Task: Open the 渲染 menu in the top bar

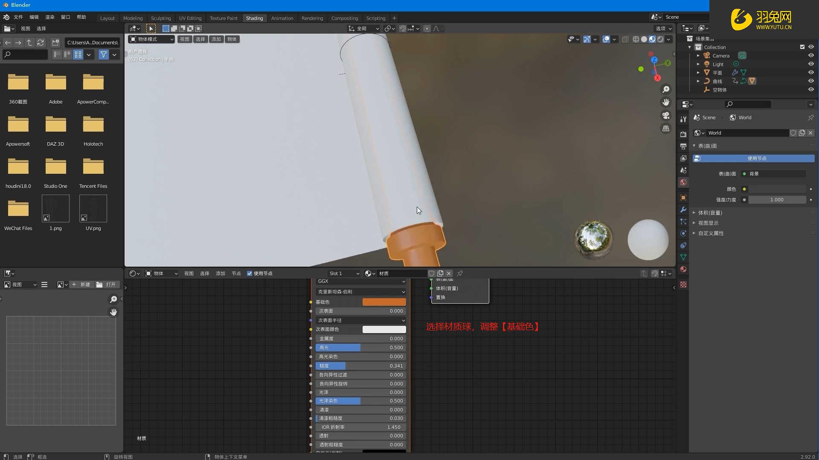Action: click(x=49, y=17)
